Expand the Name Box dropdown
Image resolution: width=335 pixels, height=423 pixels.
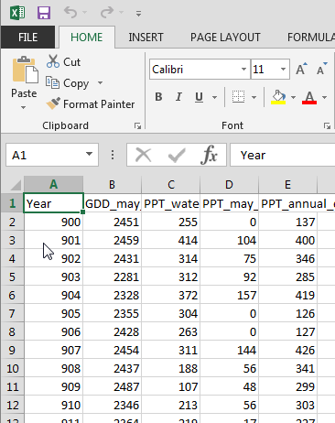[89, 154]
